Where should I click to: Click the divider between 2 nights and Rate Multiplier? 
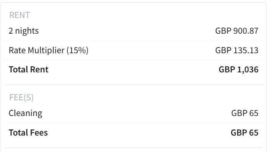133,41
